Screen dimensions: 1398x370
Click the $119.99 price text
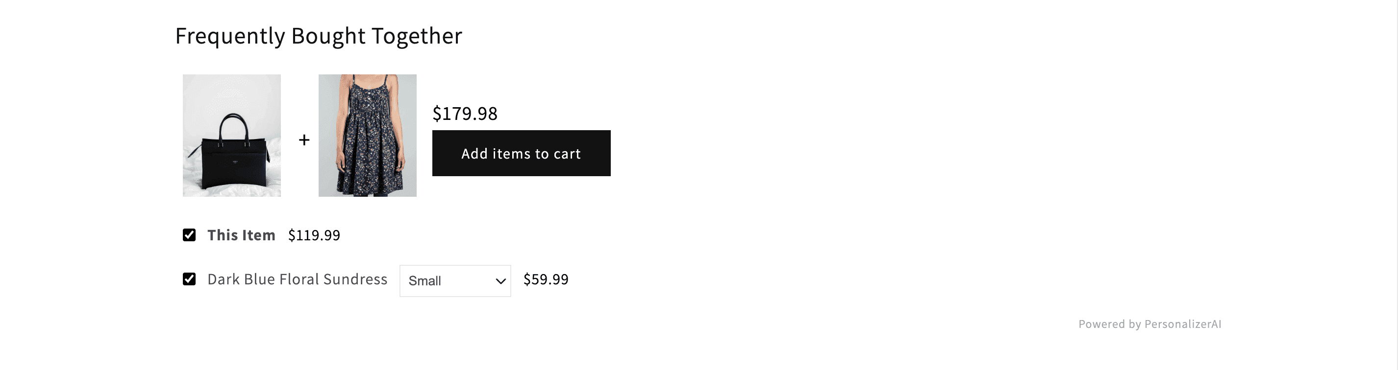(314, 235)
